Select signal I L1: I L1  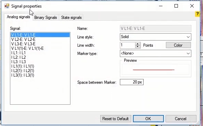point(40,53)
